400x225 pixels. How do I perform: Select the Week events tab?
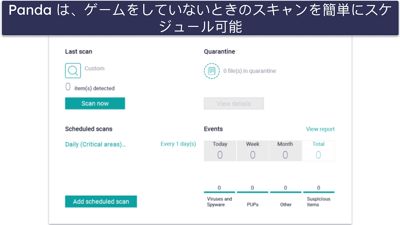click(x=253, y=151)
